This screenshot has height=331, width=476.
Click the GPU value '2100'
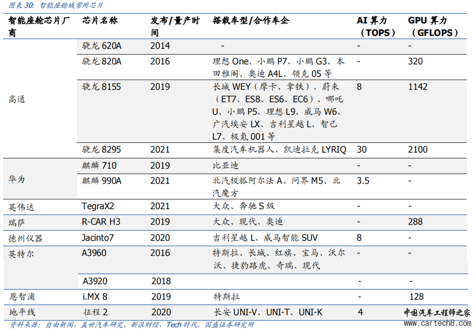(x=418, y=149)
